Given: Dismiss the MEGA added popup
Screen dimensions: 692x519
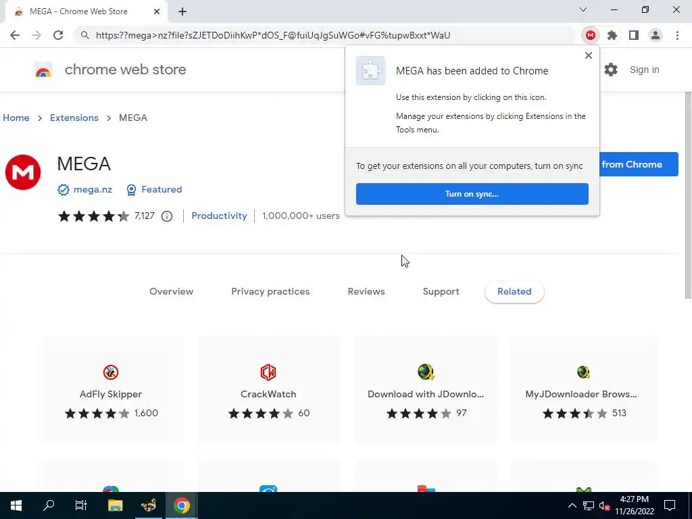Looking at the screenshot, I should click(589, 55).
